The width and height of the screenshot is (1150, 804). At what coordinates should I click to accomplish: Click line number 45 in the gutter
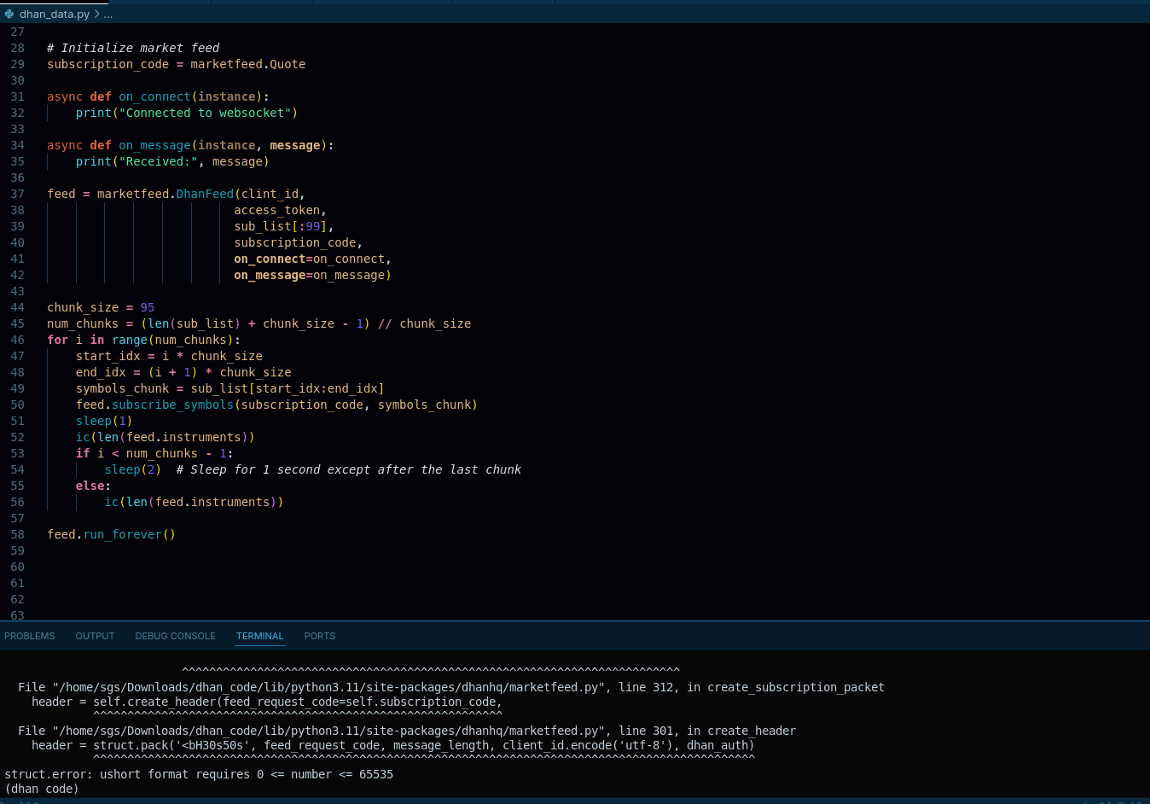(17, 323)
